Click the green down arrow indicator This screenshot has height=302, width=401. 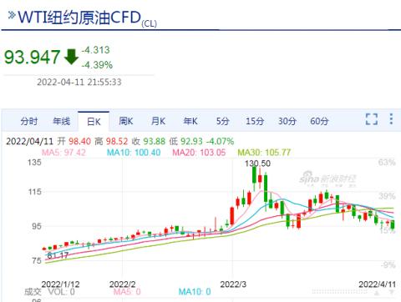click(x=71, y=57)
